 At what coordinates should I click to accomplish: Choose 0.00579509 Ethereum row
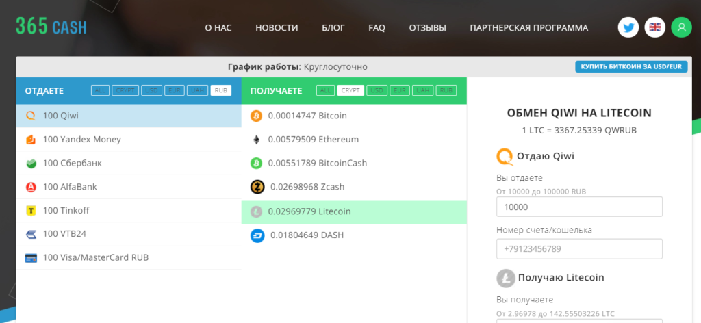[354, 140]
